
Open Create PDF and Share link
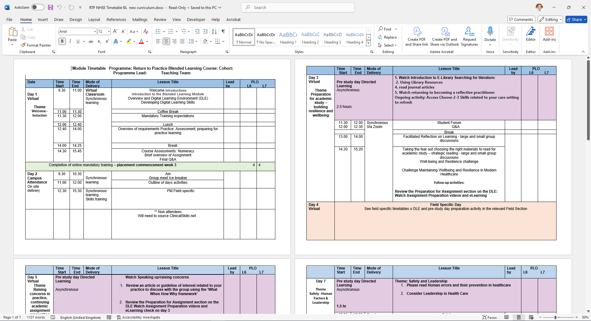coord(417,37)
